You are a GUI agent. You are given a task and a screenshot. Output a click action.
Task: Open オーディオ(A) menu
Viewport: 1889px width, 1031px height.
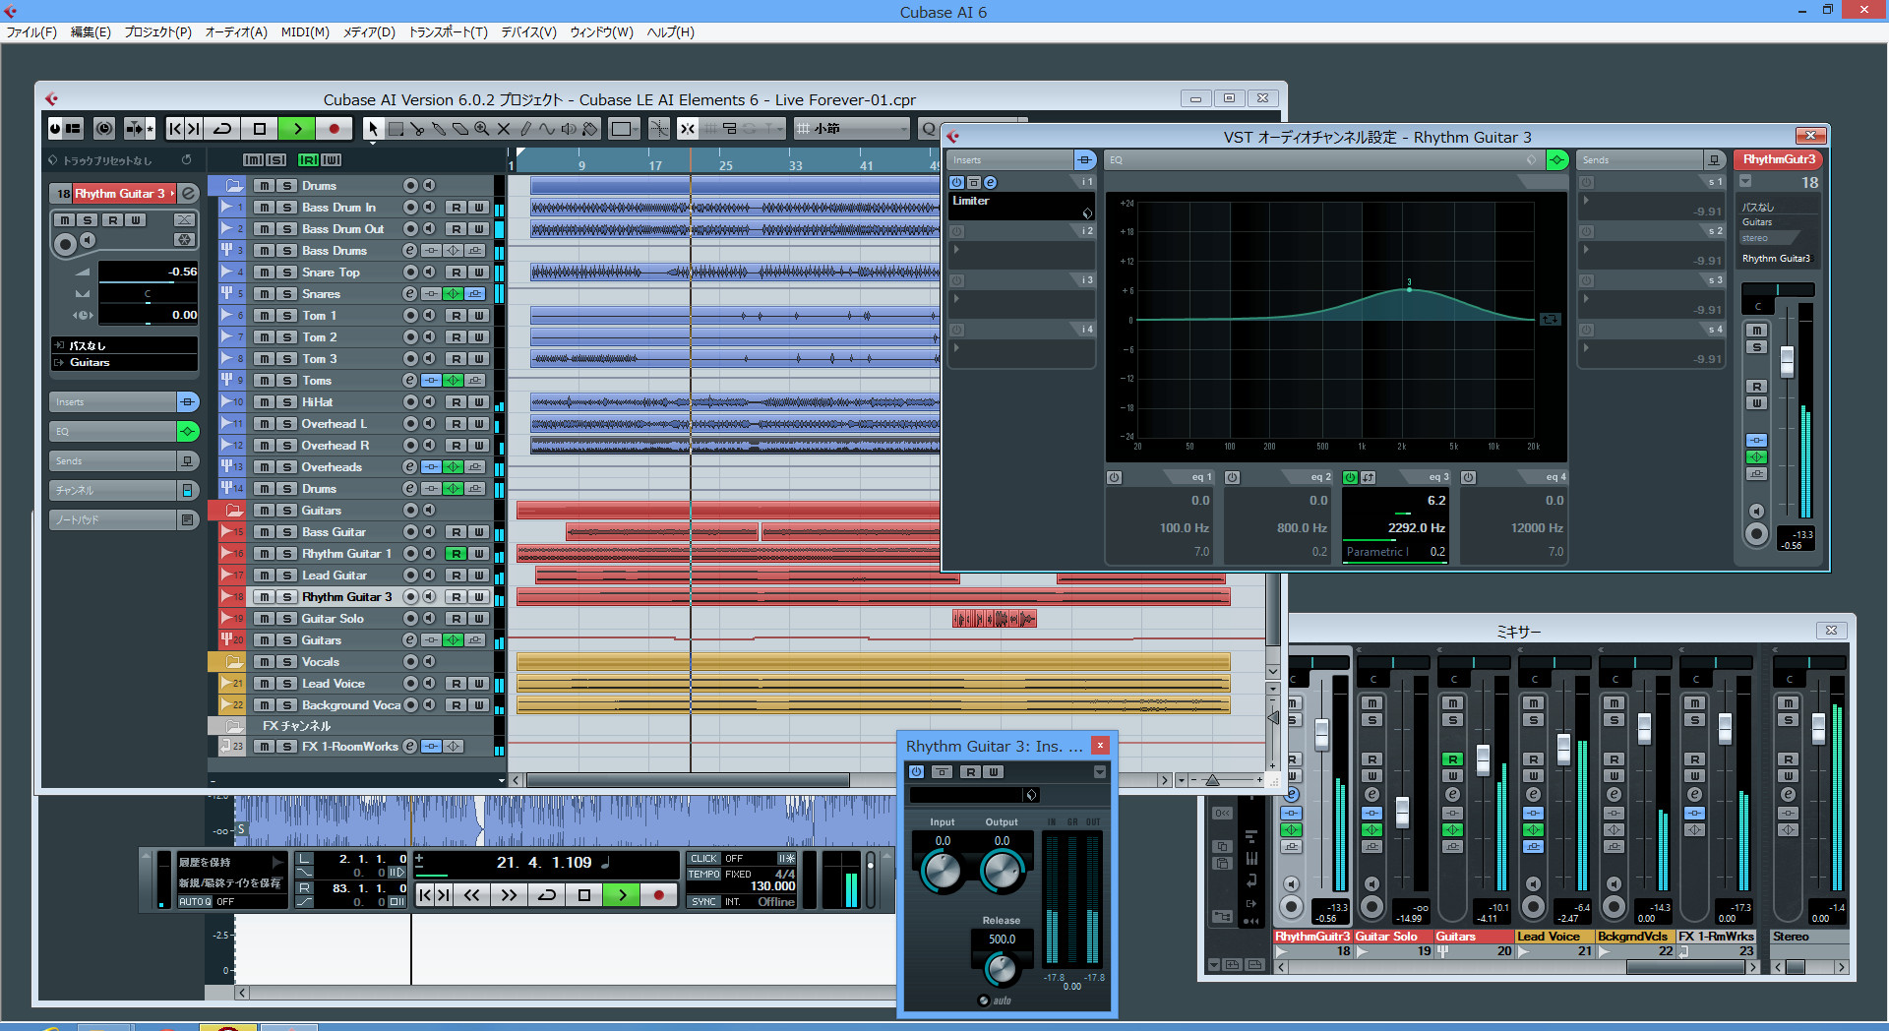236,32
